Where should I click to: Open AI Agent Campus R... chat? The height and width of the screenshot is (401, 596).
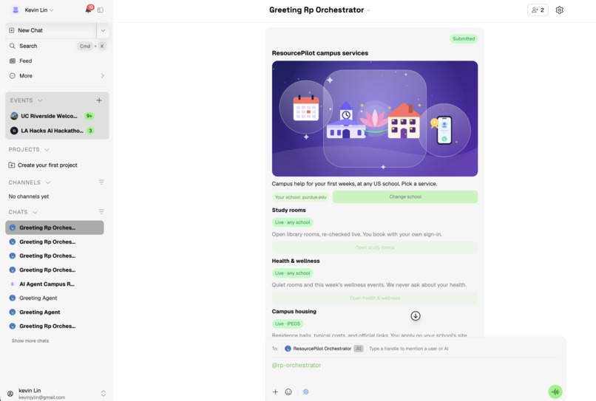(55, 284)
